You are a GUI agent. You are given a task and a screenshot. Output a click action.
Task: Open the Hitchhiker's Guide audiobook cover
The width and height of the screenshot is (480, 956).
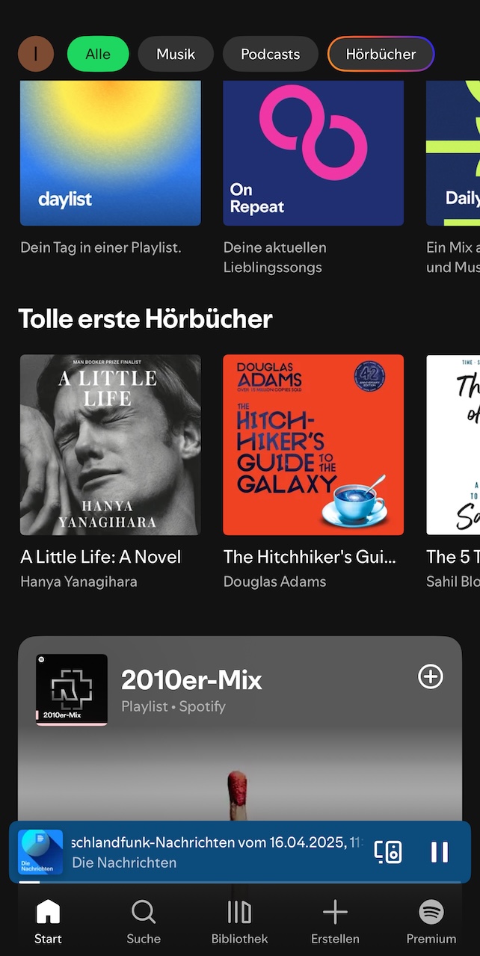[x=313, y=445]
